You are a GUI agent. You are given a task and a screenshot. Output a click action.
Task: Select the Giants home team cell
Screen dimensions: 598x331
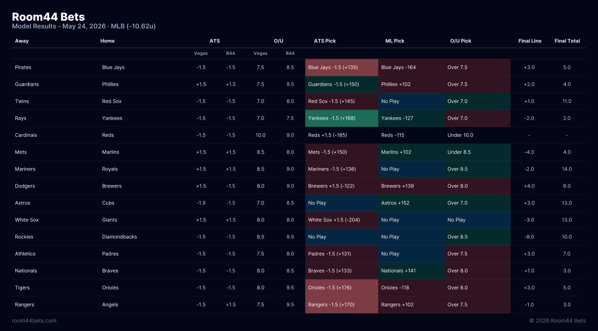click(x=109, y=220)
